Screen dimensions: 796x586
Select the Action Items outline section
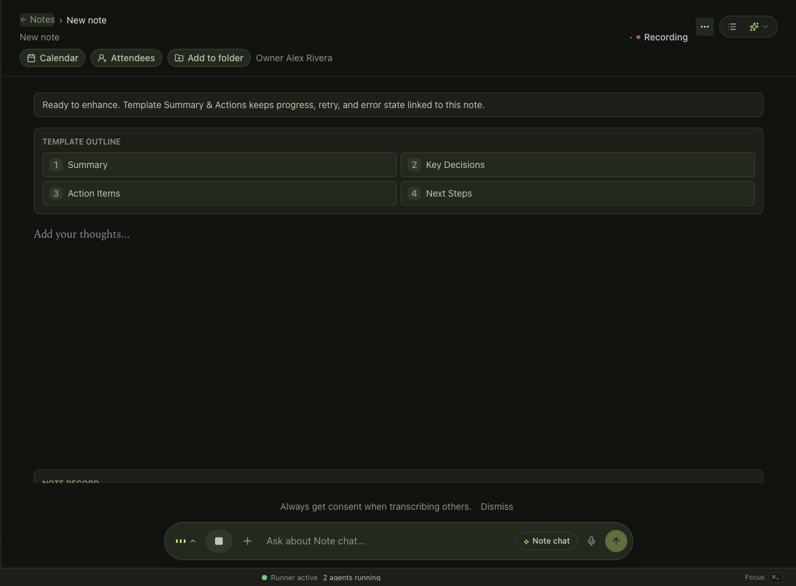pyautogui.click(x=220, y=193)
